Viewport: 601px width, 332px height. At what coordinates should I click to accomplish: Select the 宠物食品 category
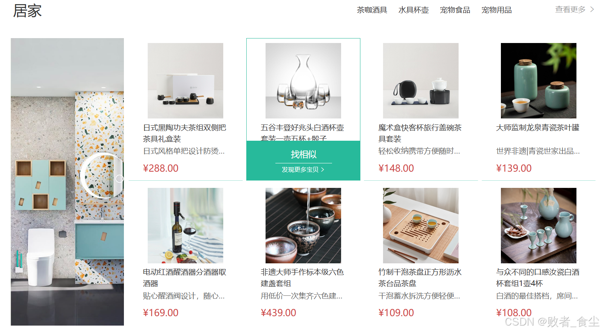(x=455, y=10)
